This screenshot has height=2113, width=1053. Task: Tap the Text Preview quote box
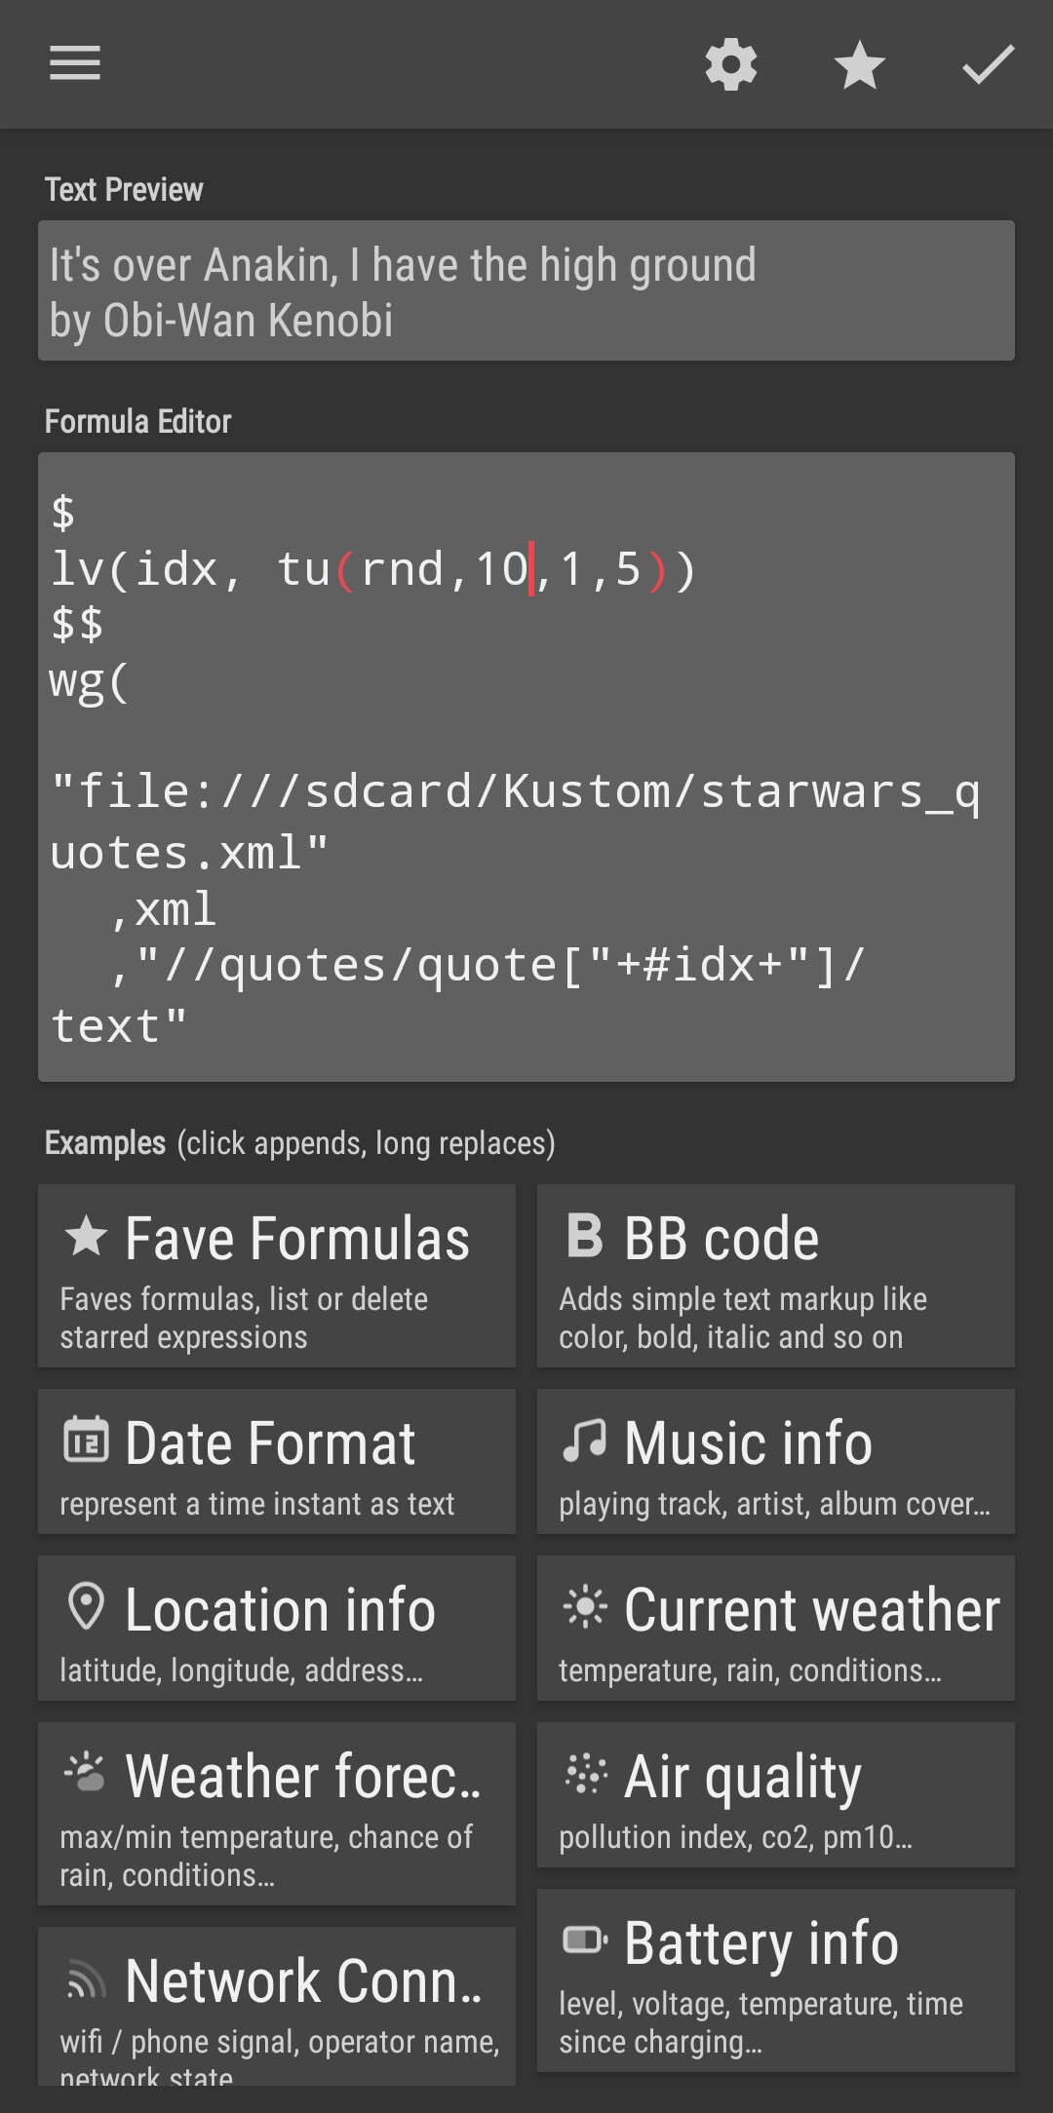pos(526,290)
